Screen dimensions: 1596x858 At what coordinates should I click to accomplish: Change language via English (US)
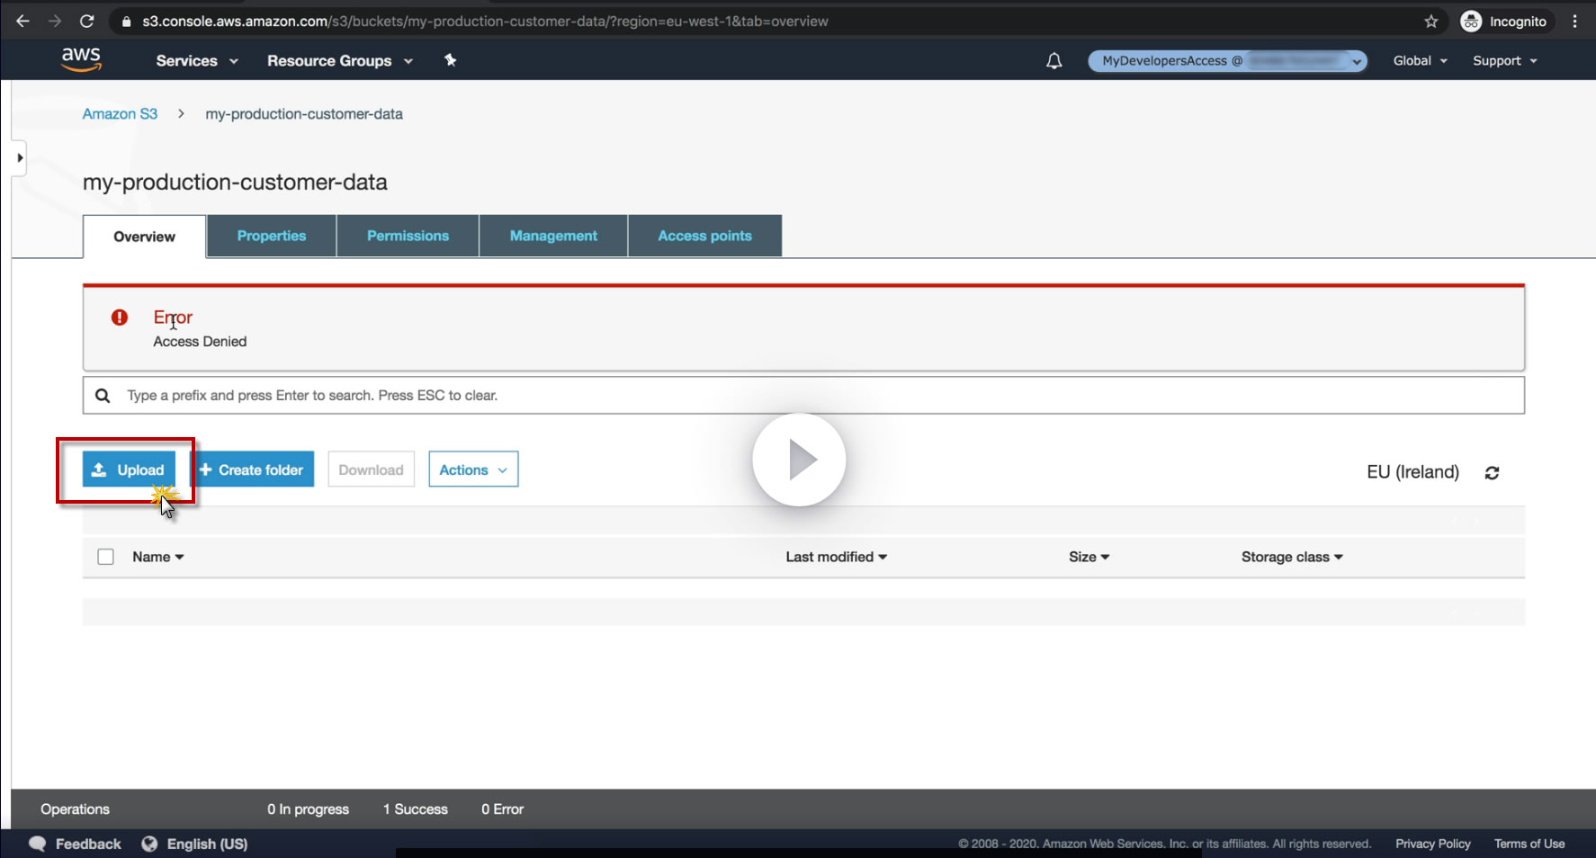pyautogui.click(x=207, y=844)
